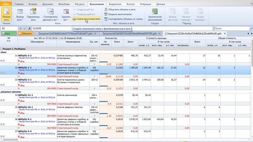Select the Выполнение ribbon tab
The height and width of the screenshot is (142, 253).
96,4
